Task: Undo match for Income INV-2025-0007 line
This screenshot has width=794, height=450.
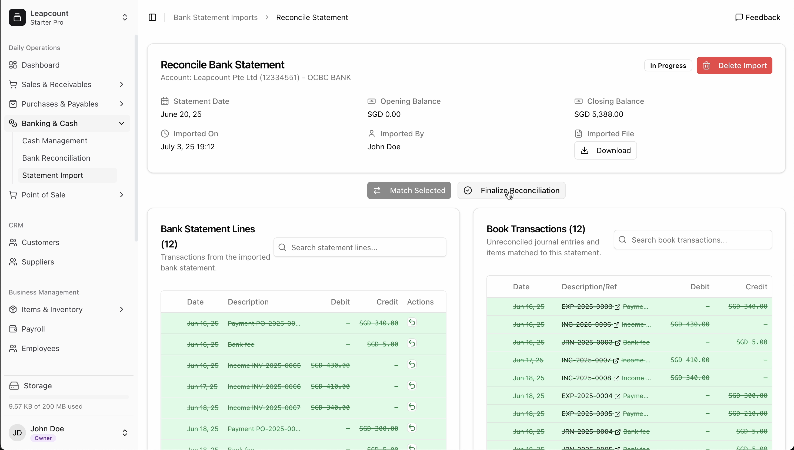Action: 412,406
